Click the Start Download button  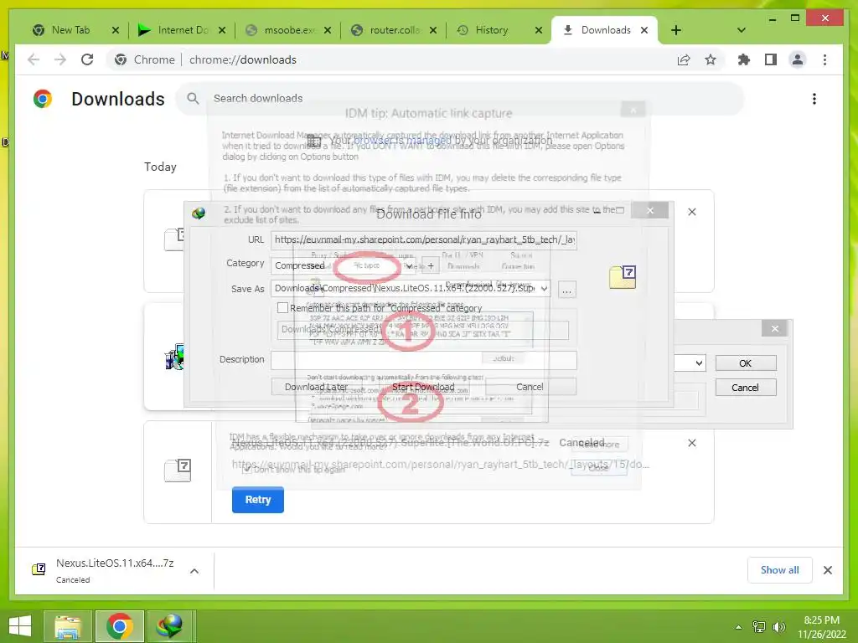[423, 387]
